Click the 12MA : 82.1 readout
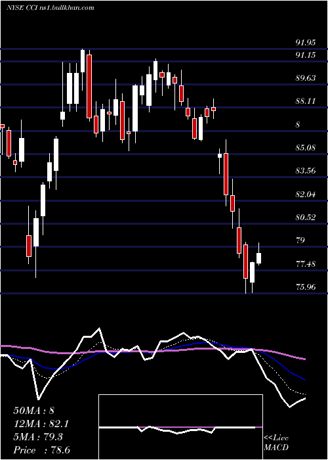Viewport: 328px width, 460px height. pos(41,424)
